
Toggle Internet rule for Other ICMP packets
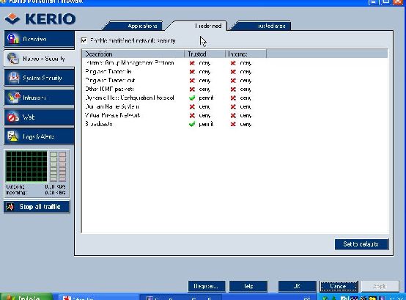233,89
